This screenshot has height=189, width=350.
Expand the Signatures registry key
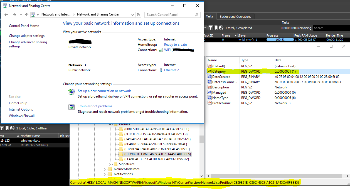[x=110, y=164]
